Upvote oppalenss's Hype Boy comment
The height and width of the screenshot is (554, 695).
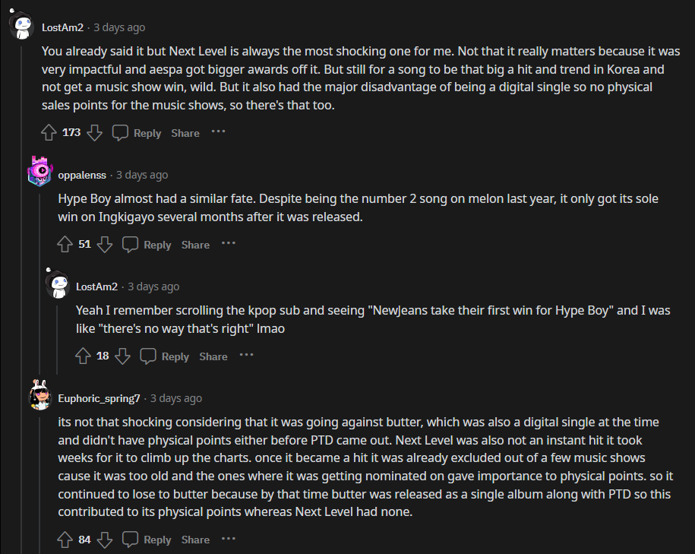[x=65, y=245]
